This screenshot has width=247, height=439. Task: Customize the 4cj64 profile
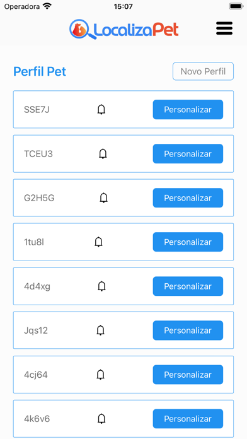point(188,375)
